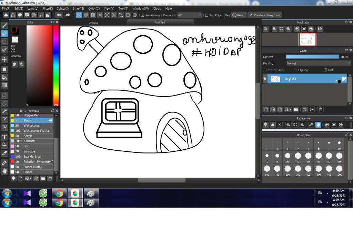Select the Eyedropper tool
The image size is (353, 228).
(x=4, y=163)
